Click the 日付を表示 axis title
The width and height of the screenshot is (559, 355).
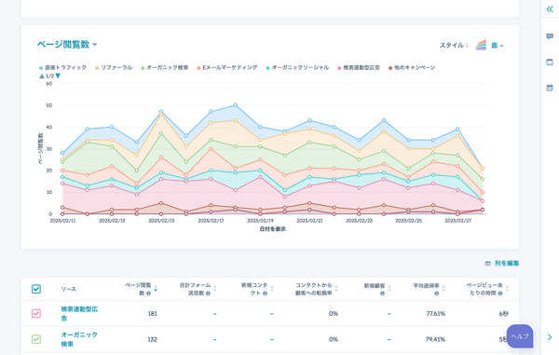(273, 229)
